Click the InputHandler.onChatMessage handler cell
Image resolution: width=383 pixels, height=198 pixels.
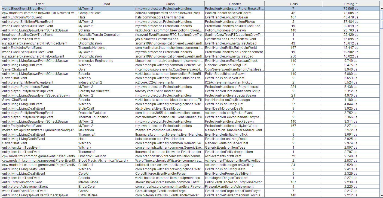(x=234, y=100)
